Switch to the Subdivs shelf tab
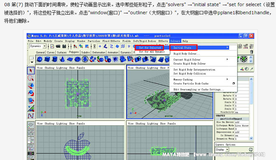Viewport: 276px width, 160px height. pyautogui.click(x=85, y=52)
